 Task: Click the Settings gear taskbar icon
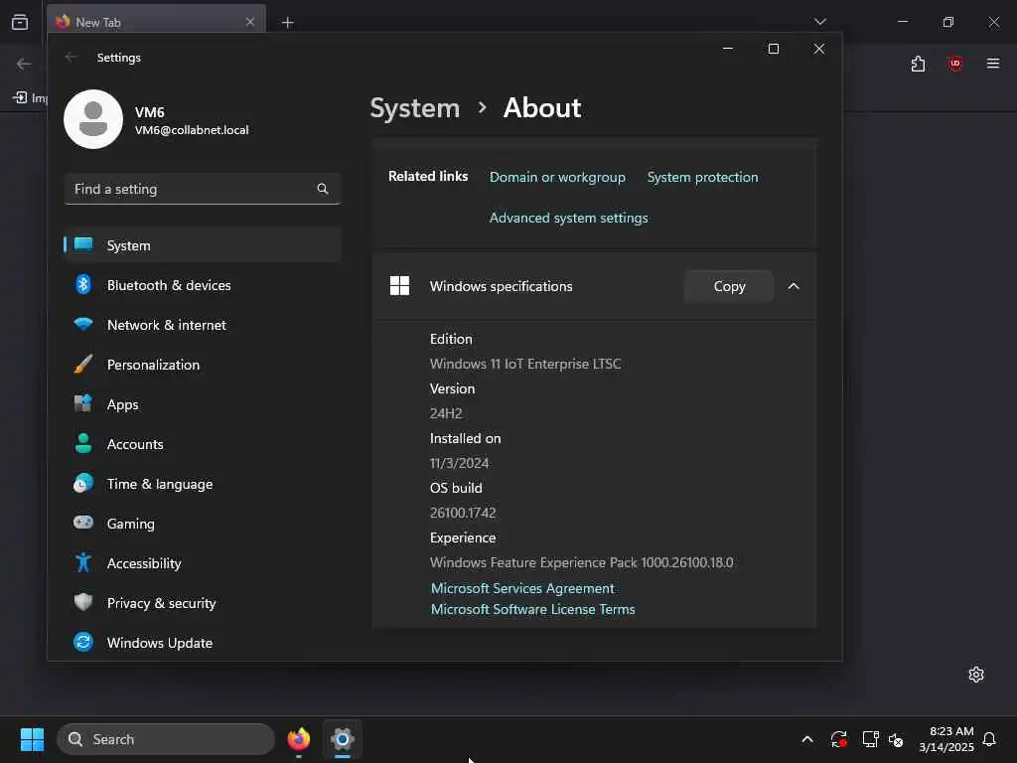[342, 739]
